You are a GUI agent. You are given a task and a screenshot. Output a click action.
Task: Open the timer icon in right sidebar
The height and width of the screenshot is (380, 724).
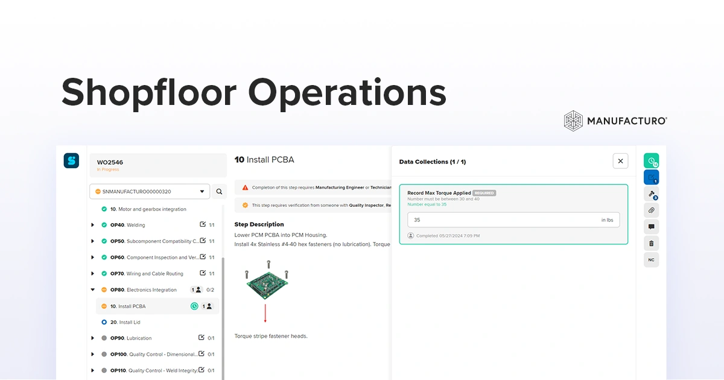(652, 161)
